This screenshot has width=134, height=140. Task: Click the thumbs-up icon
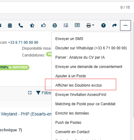point(44,25)
